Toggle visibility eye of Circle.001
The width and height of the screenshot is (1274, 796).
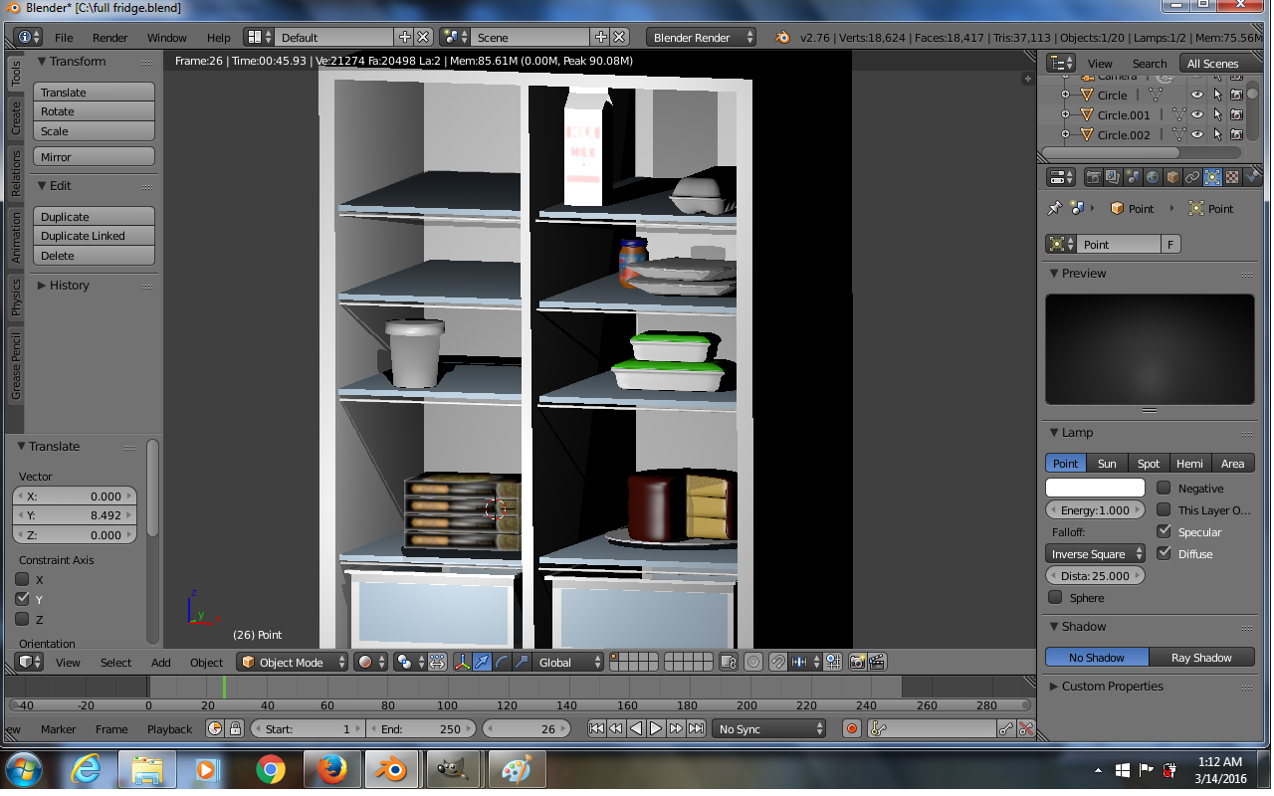tap(1197, 114)
